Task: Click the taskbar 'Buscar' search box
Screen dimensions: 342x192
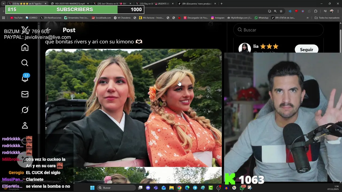Action: (116, 188)
